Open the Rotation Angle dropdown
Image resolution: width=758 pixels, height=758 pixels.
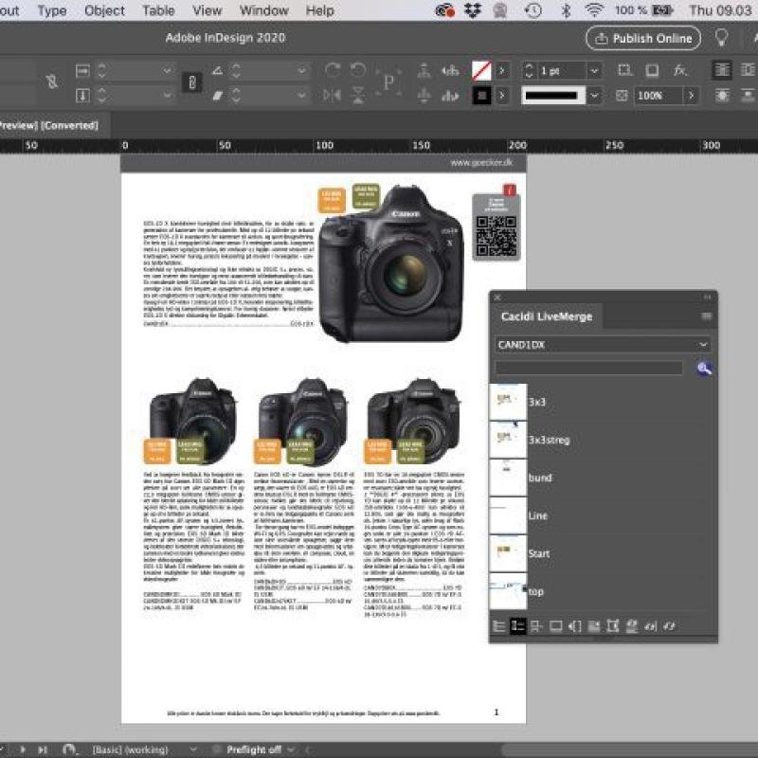[x=301, y=71]
